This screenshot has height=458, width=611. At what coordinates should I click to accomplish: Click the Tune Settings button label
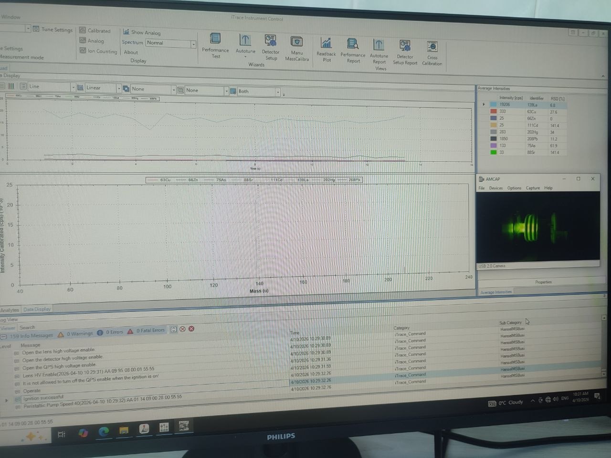point(57,30)
